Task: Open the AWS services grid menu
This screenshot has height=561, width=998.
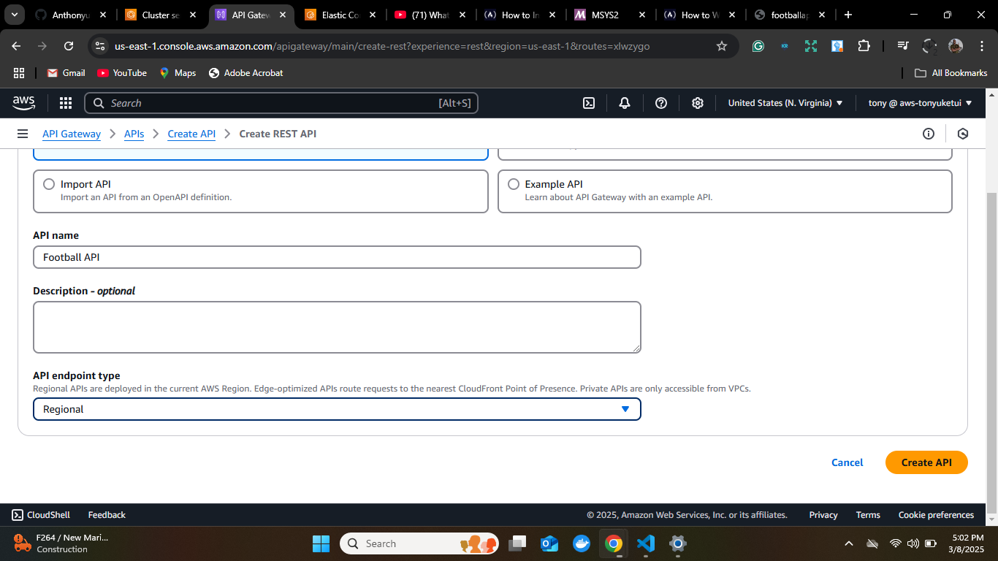Action: [66, 104]
